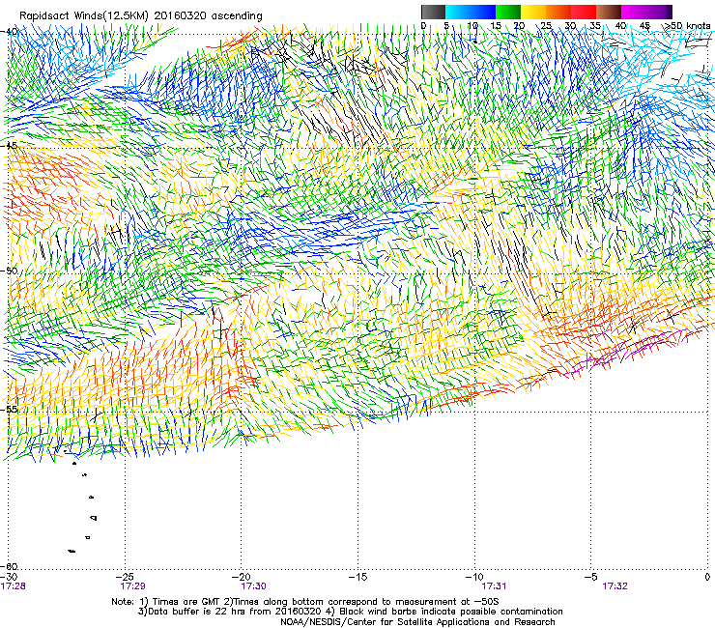This screenshot has height=628, width=715.
Task: Click the brown 35–40 knots legend swatch
Action: 609,12
